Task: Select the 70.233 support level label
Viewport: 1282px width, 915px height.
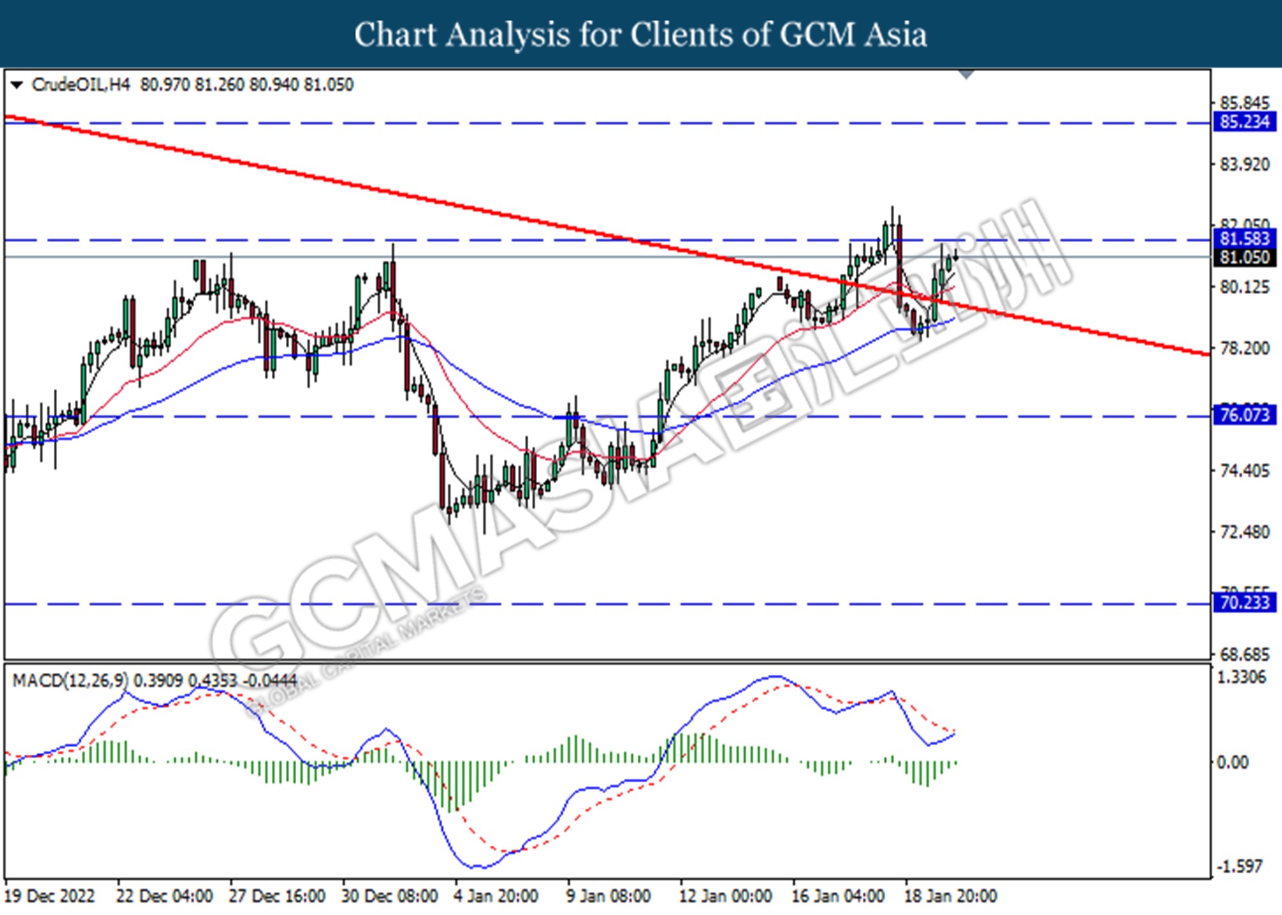Action: point(1245,603)
